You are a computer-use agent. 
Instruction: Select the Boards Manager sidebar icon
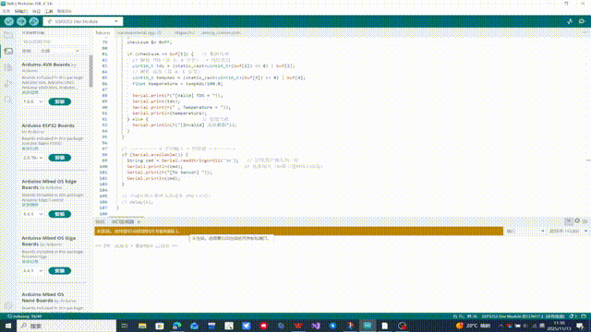(8, 52)
